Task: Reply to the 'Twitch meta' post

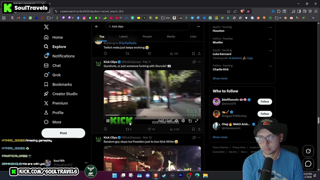Action: 105,53
